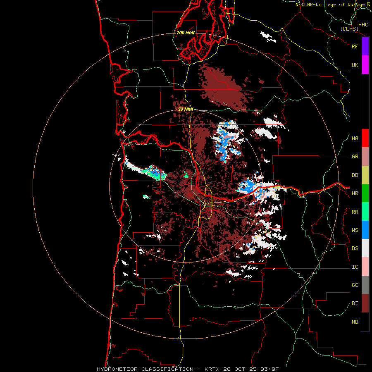Click the 'BD' legend label
The width and height of the screenshot is (372, 372).
click(x=355, y=175)
